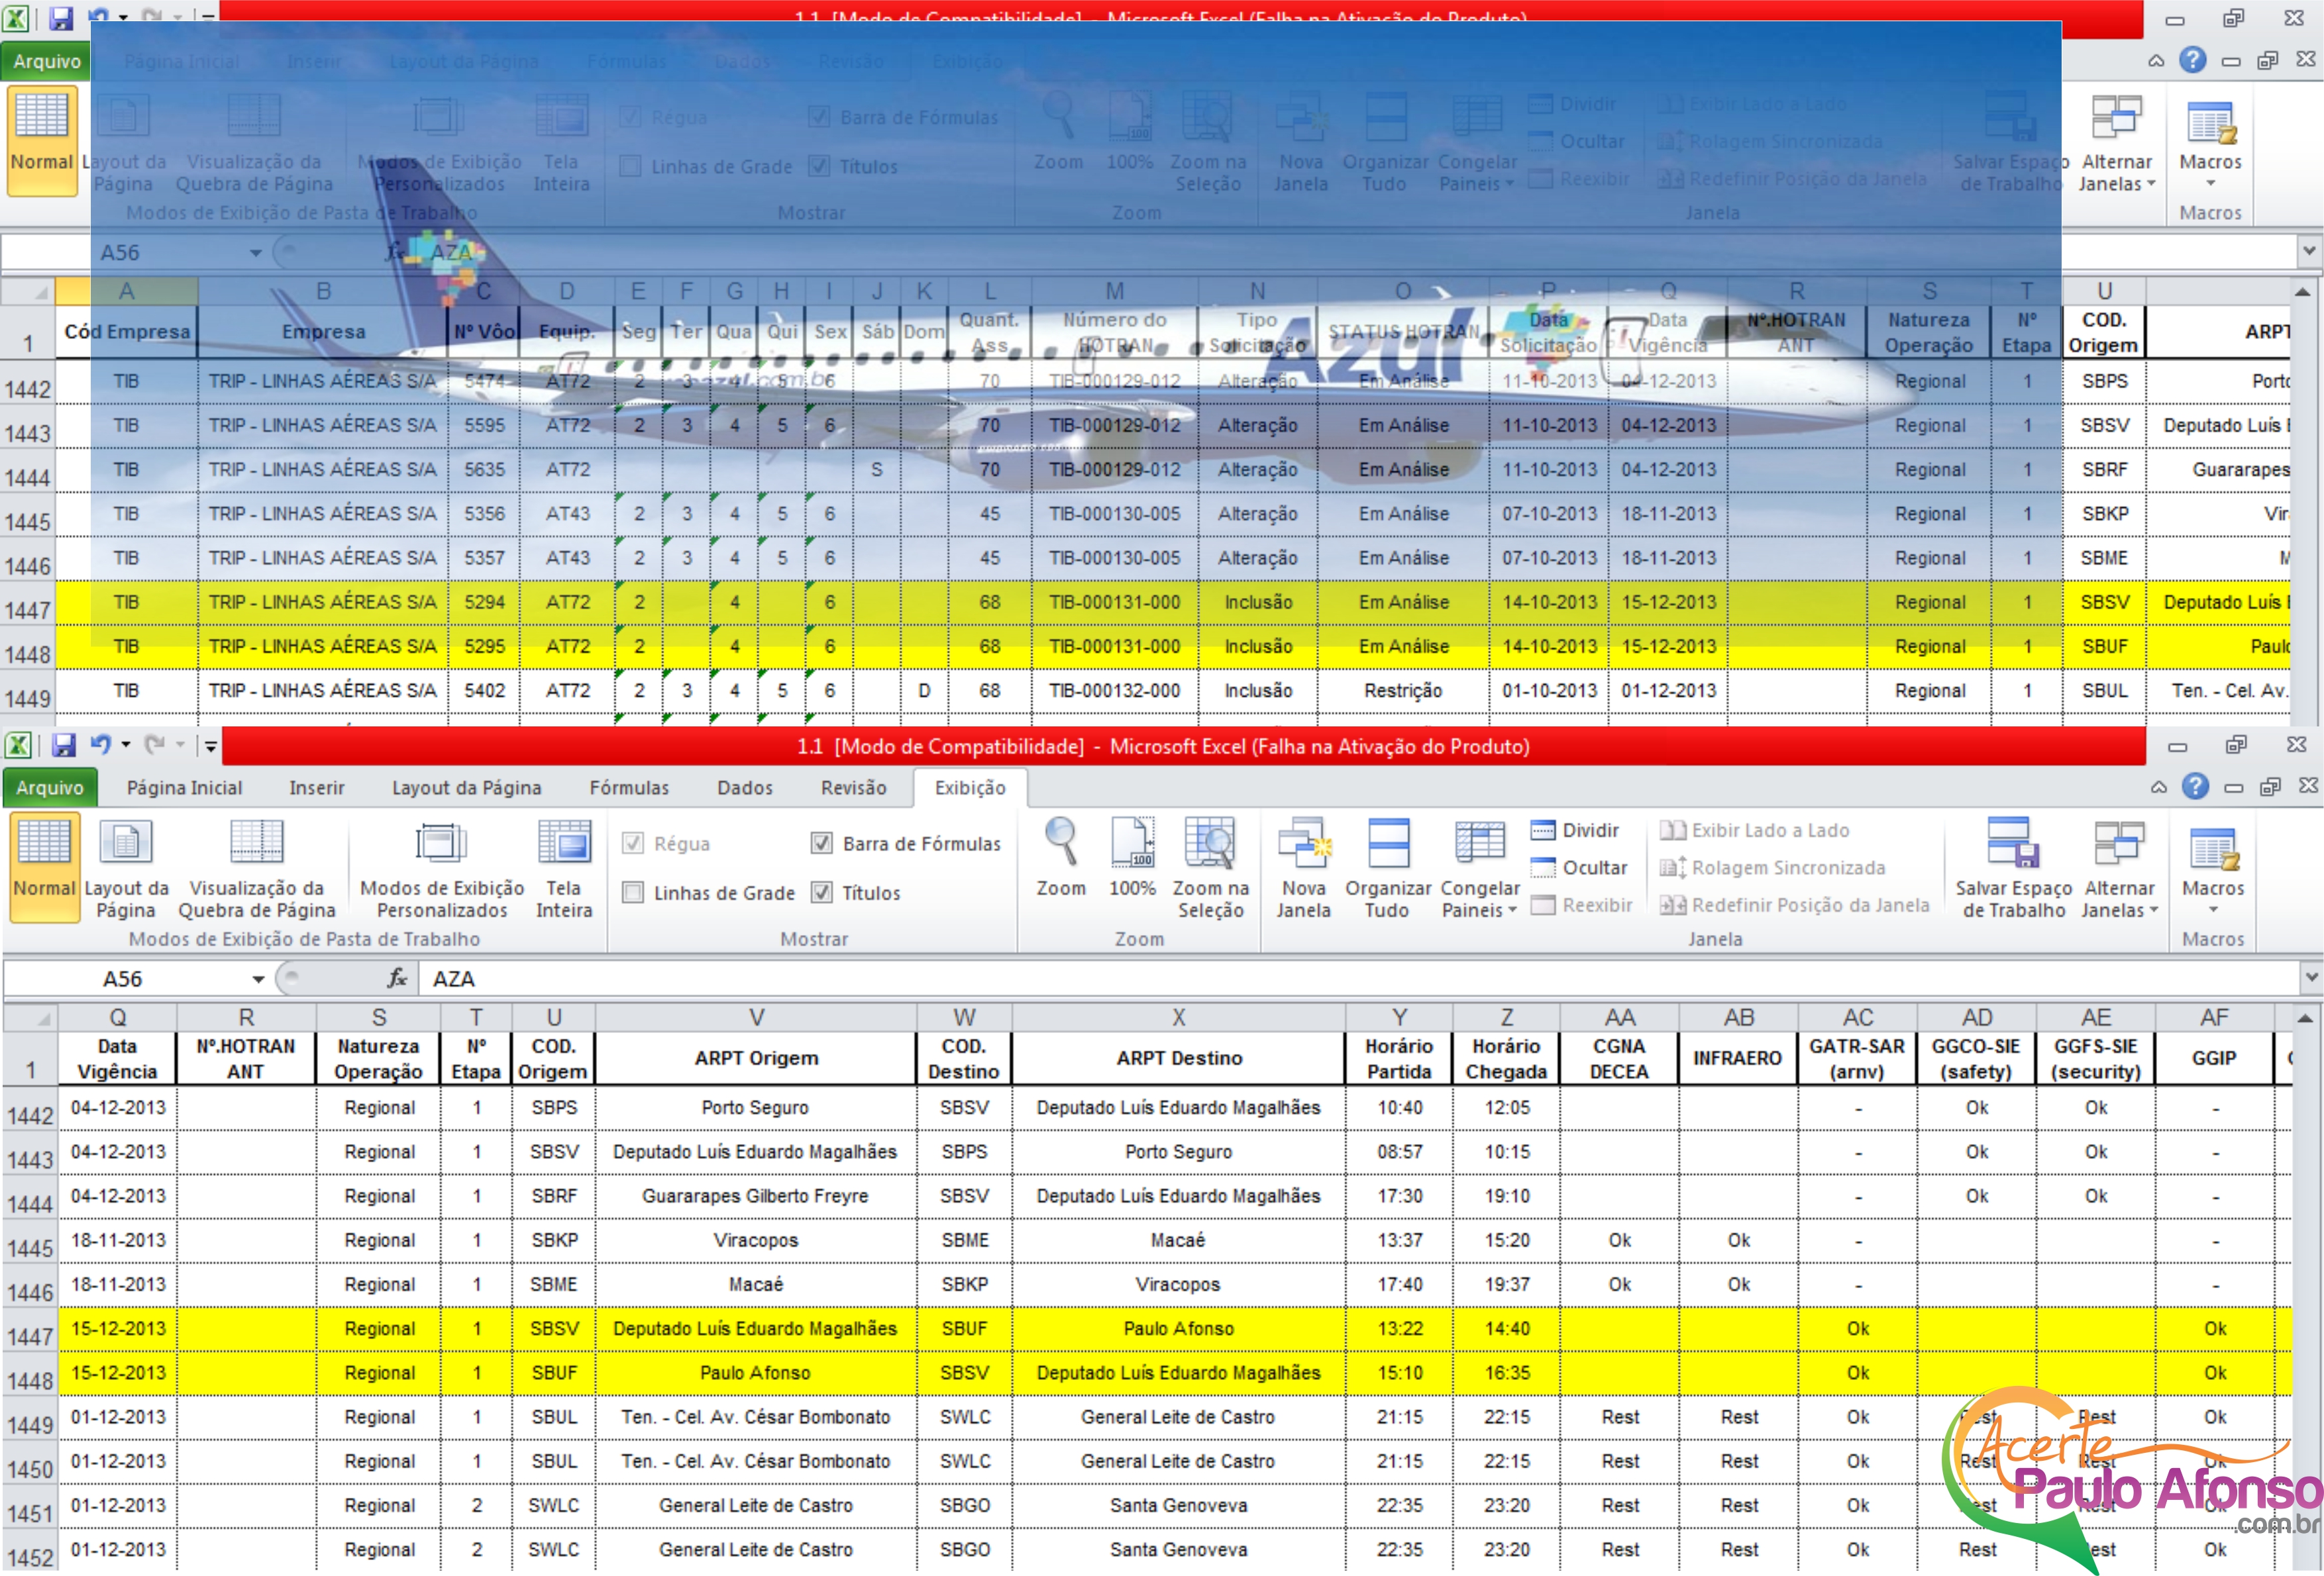The height and width of the screenshot is (1576, 2324).
Task: Uncheck Barra de Fórmulas checkbox
Action: [822, 844]
